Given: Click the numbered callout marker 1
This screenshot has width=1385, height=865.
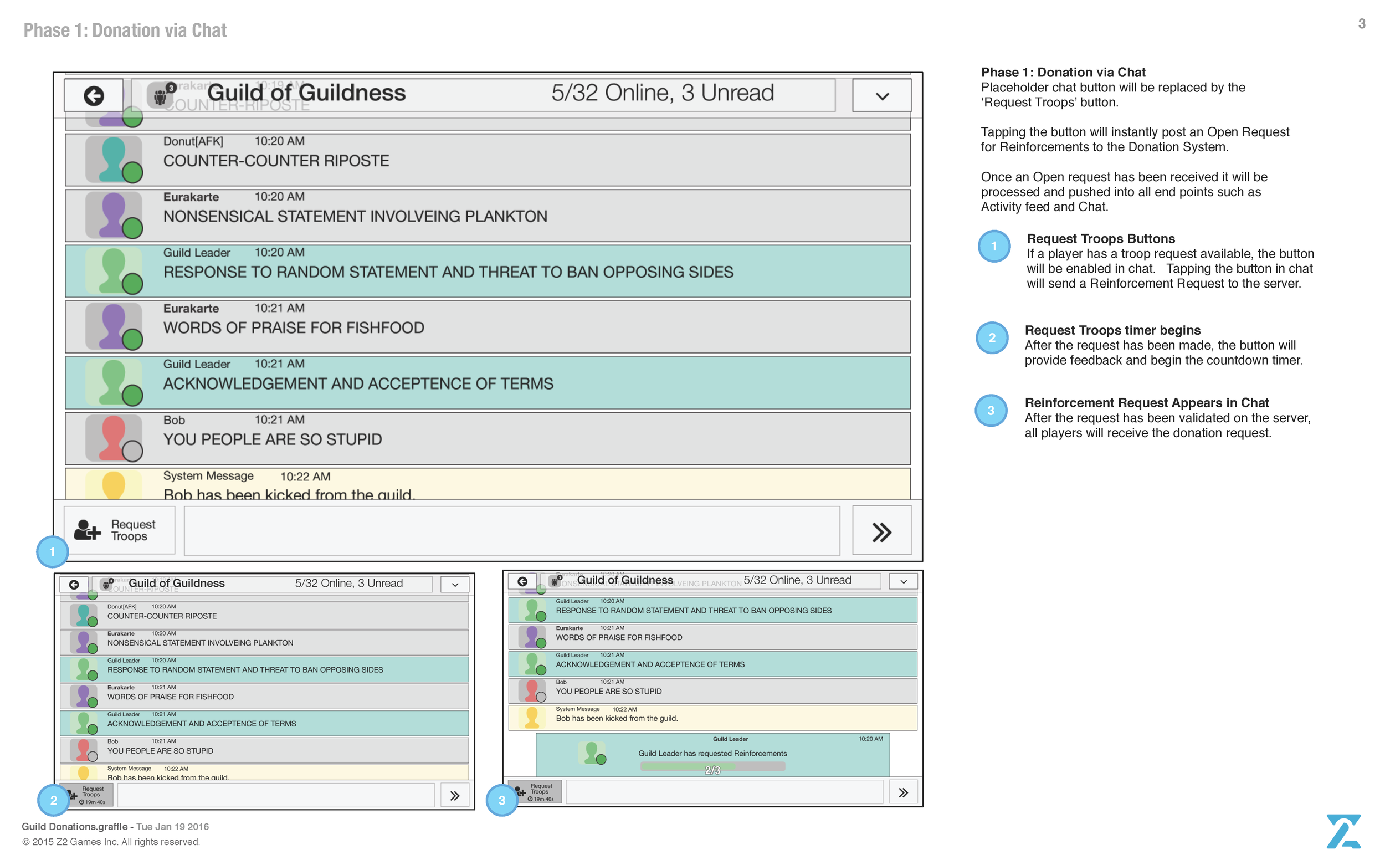Looking at the screenshot, I should pyautogui.click(x=52, y=551).
